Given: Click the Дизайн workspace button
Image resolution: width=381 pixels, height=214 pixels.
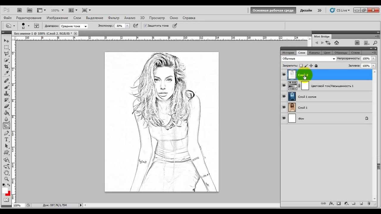Looking at the screenshot, I should pos(306,10).
